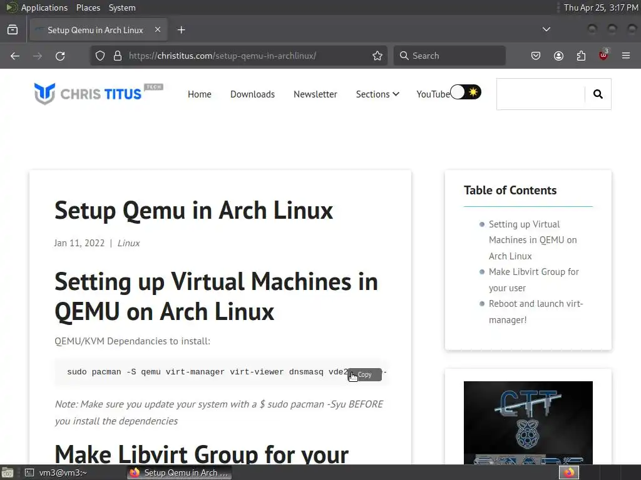This screenshot has width=641, height=480.
Task: Click the Firefox icon in the workspace switcher
Action: click(x=569, y=472)
